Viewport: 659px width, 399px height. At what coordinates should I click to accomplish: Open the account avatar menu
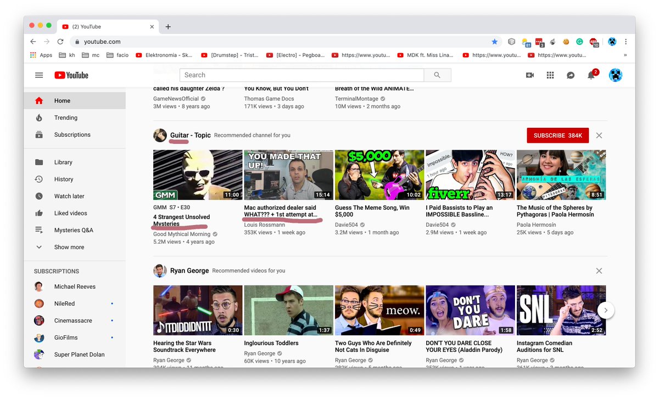click(615, 75)
